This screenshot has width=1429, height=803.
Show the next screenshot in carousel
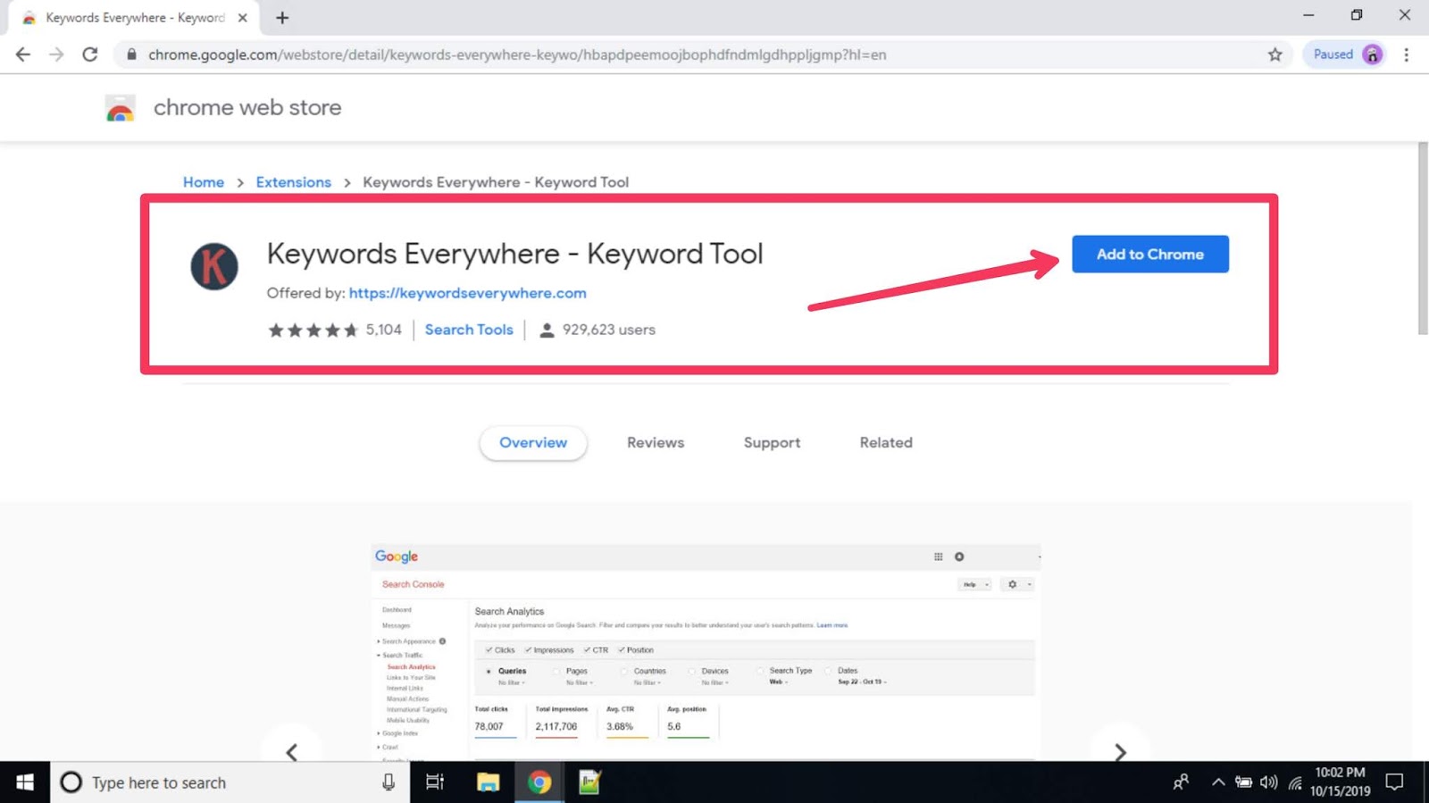pos(1120,752)
